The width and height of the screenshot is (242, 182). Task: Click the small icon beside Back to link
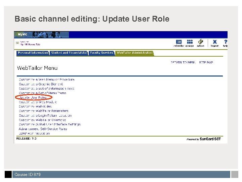pos(17,43)
